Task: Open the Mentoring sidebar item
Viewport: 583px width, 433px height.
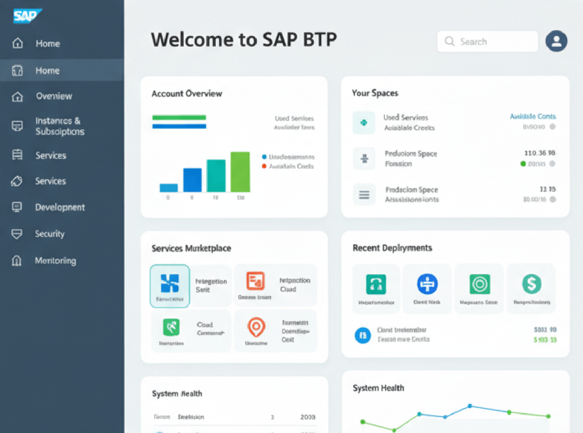Action: tap(55, 261)
